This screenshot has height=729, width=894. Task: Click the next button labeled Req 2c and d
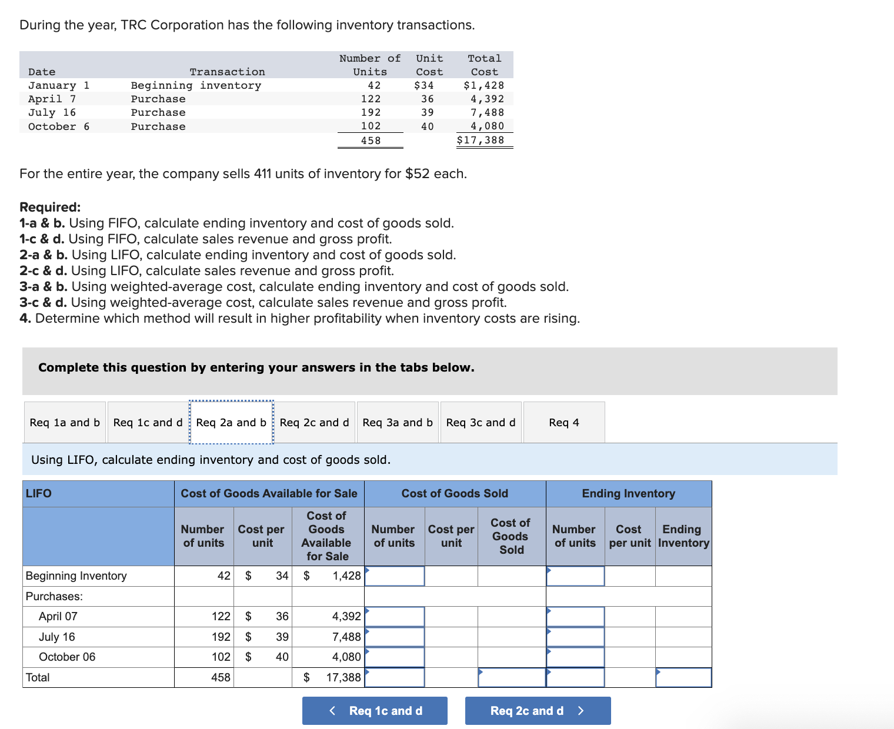pos(526,710)
